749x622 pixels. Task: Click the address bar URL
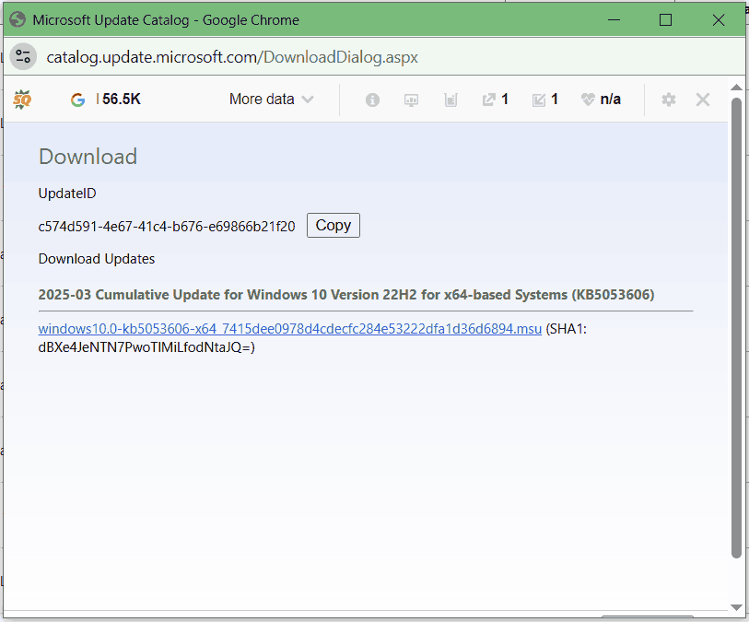tap(232, 57)
